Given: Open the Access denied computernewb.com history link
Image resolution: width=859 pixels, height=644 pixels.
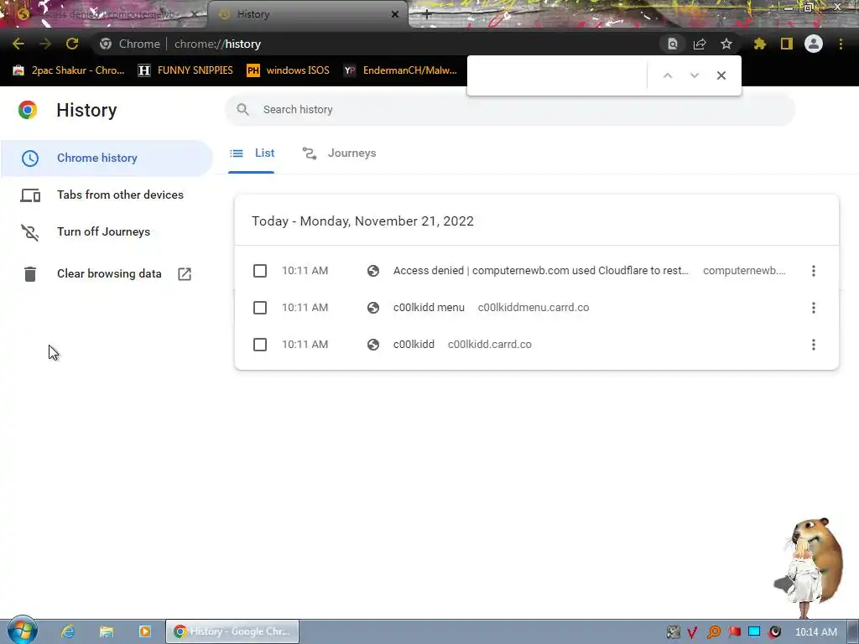Looking at the screenshot, I should (x=541, y=271).
